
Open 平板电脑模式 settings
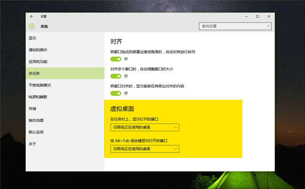coord(40,85)
